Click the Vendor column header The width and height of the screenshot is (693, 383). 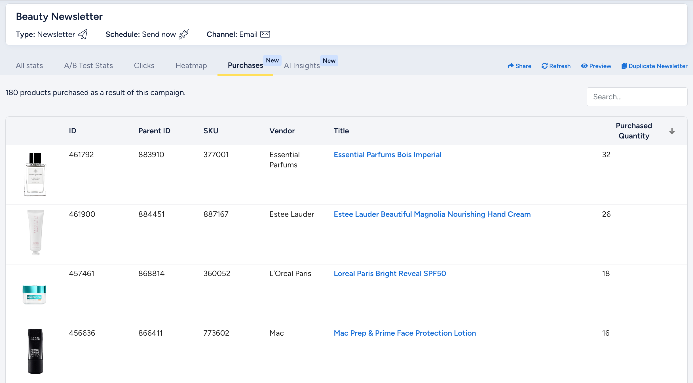coord(282,131)
